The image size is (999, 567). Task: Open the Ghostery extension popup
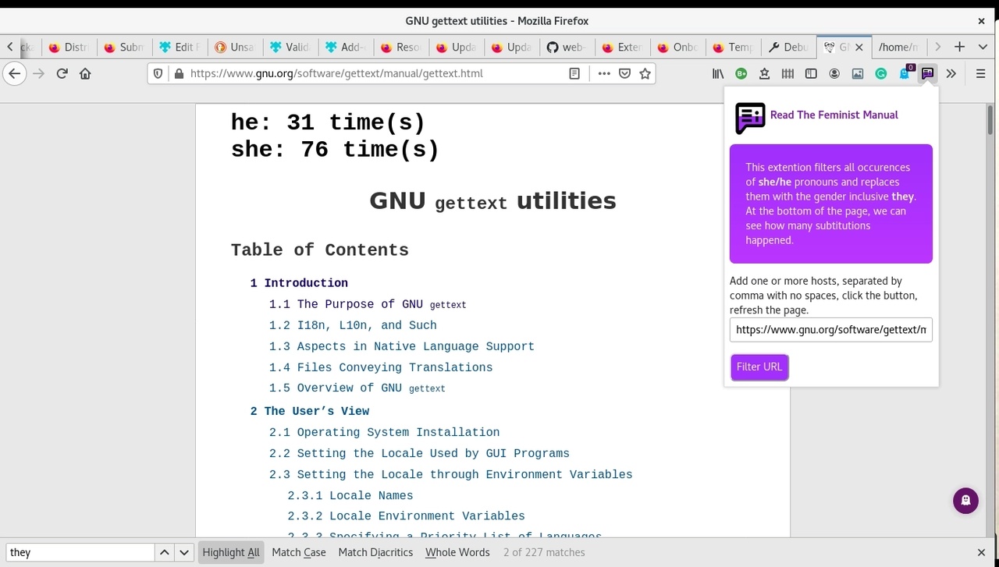pyautogui.click(x=905, y=73)
